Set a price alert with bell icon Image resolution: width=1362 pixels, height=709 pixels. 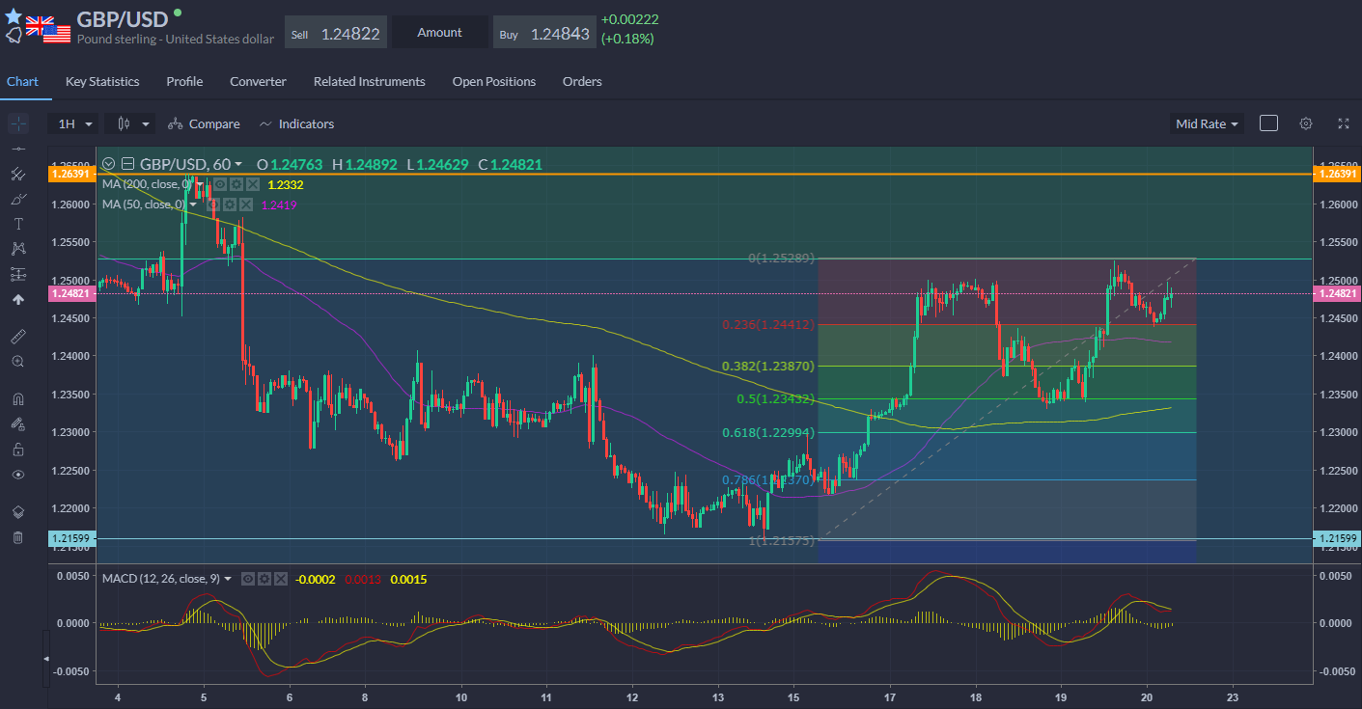[14, 37]
